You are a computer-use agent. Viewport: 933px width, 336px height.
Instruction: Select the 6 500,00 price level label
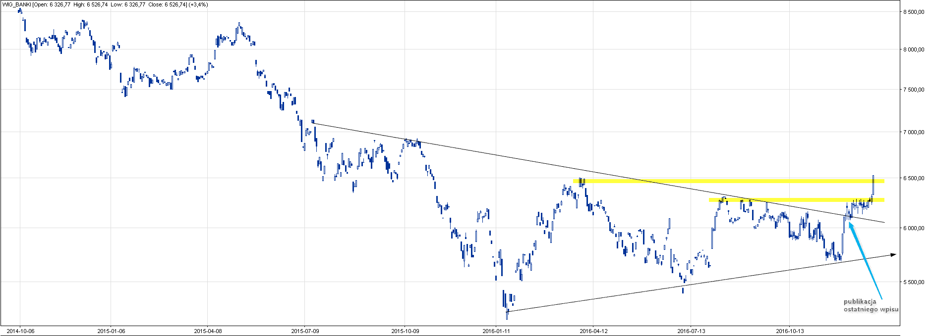[x=914, y=178]
